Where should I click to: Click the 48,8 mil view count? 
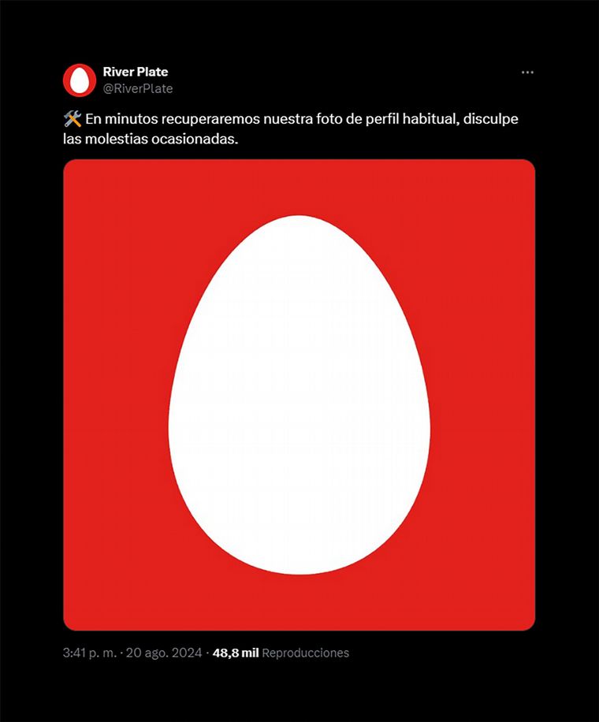coord(235,653)
